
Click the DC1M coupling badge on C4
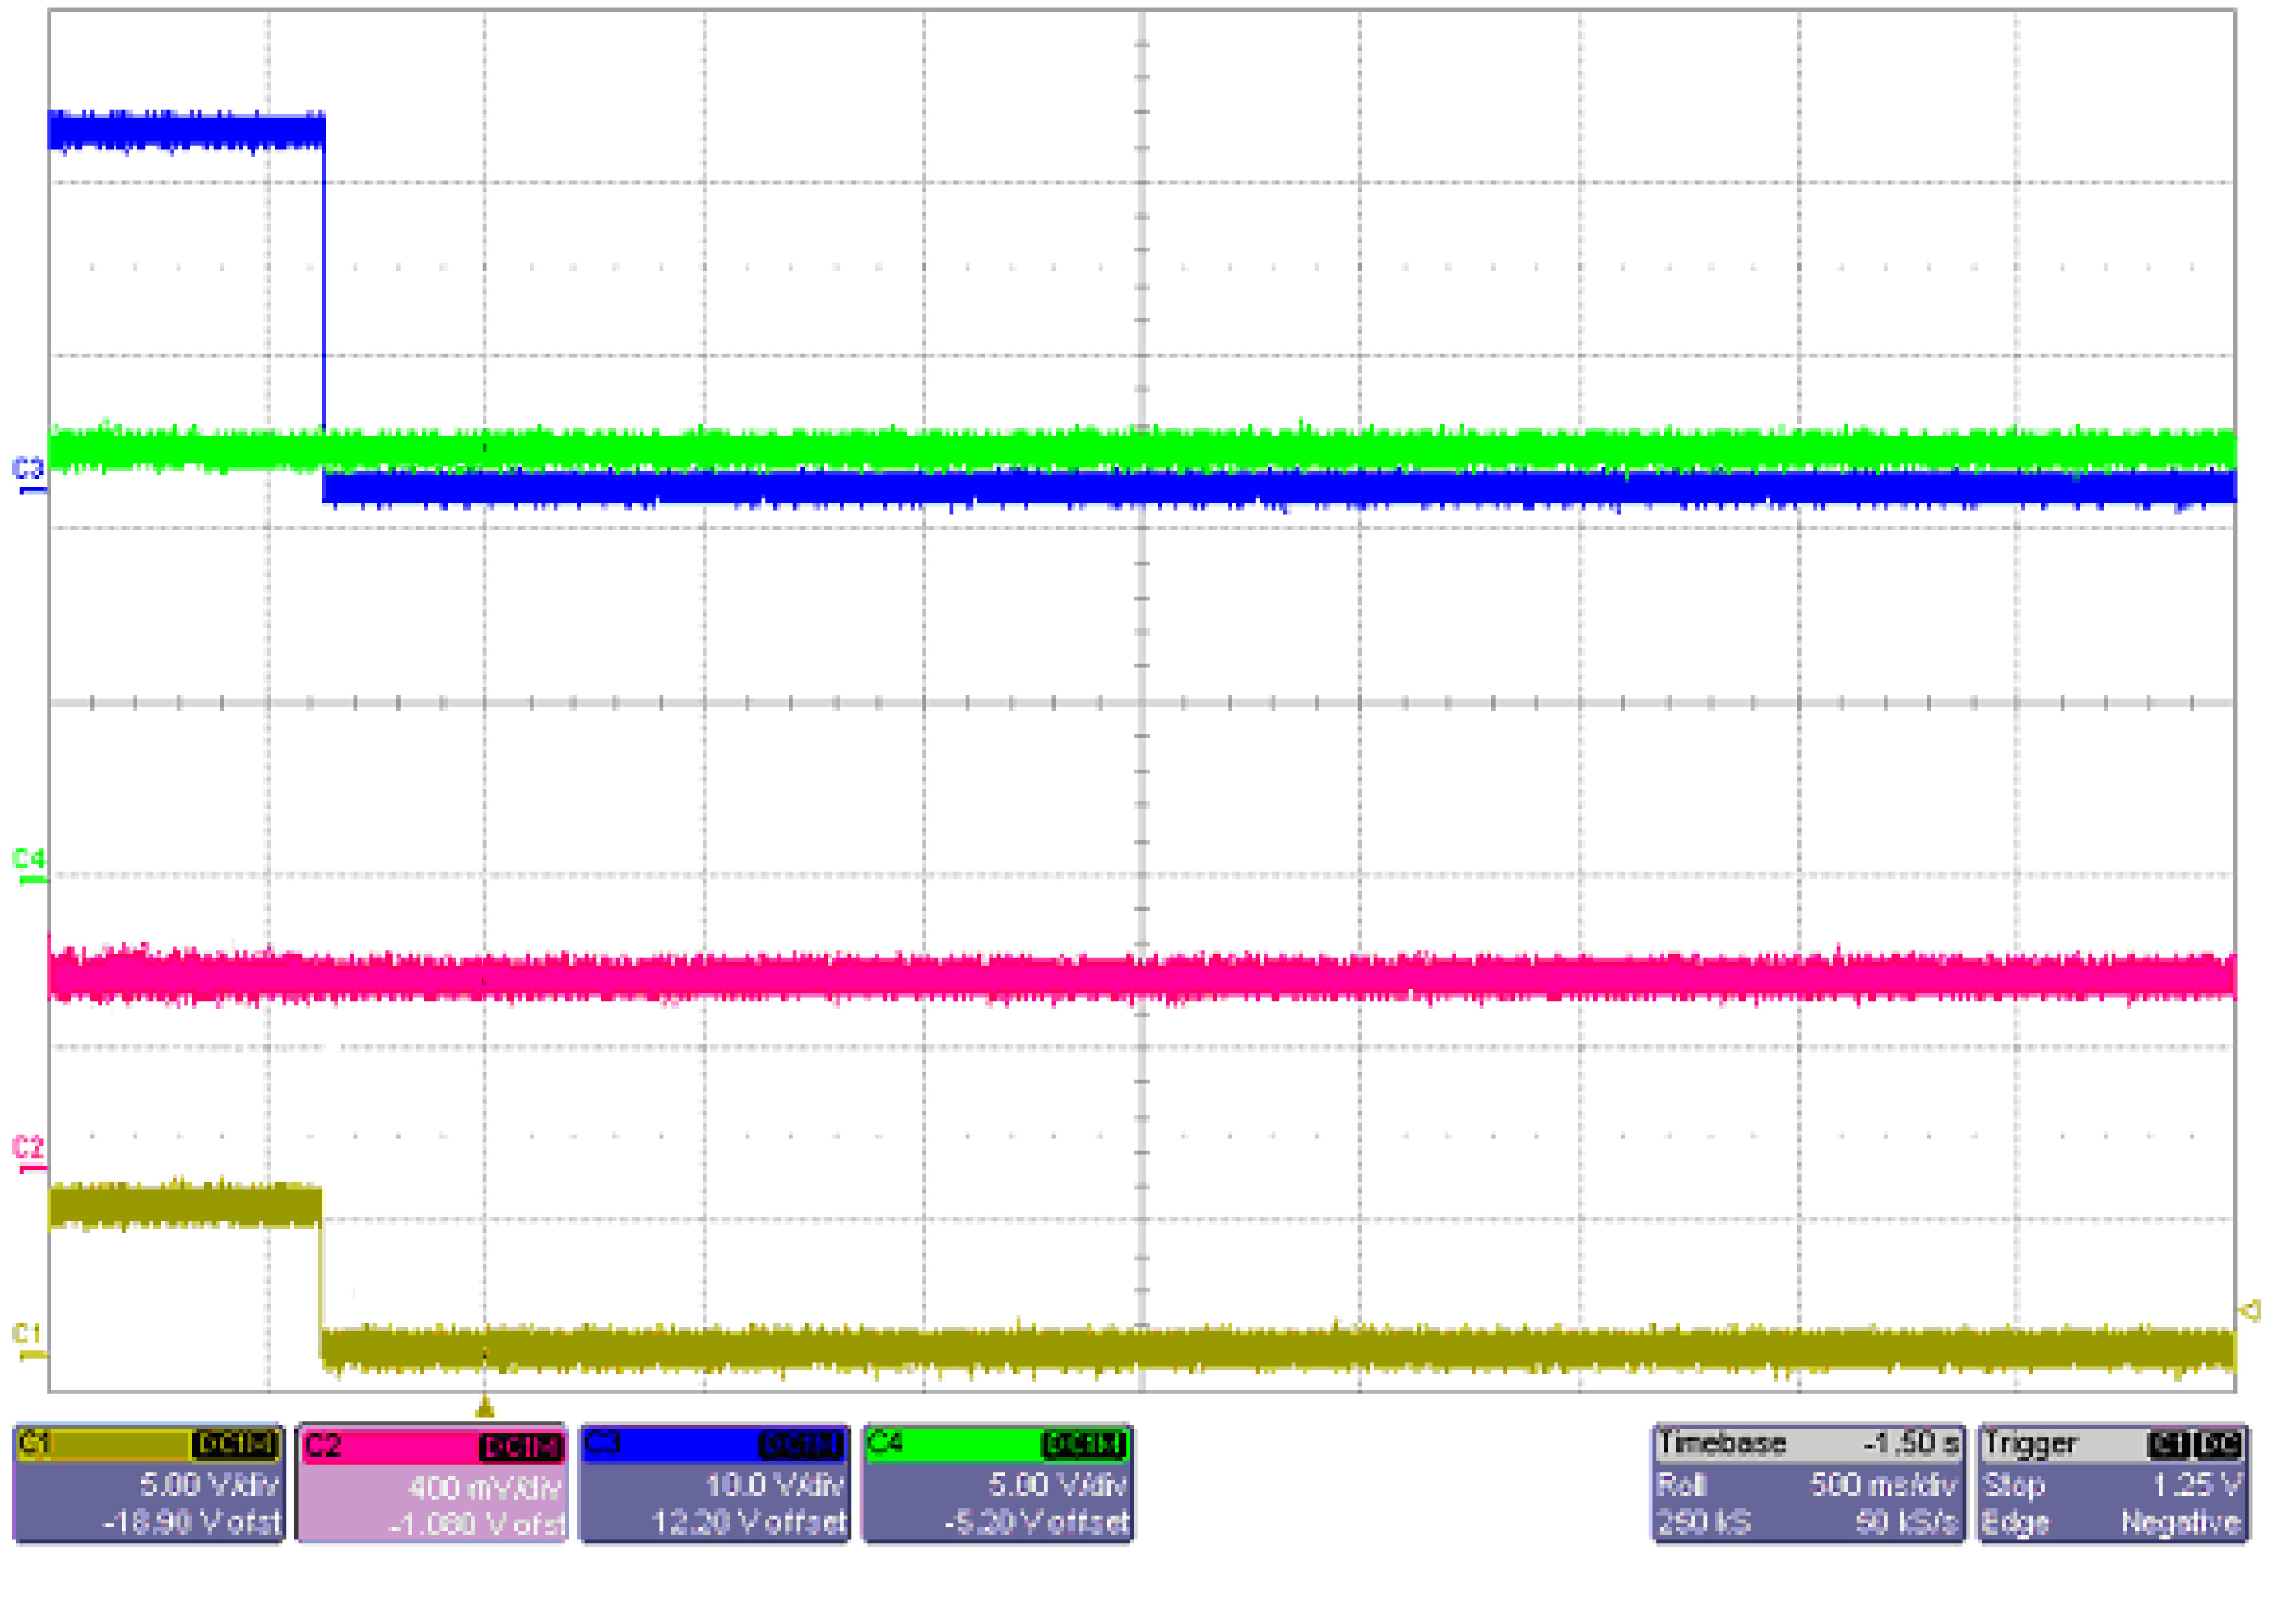[x=1084, y=1445]
